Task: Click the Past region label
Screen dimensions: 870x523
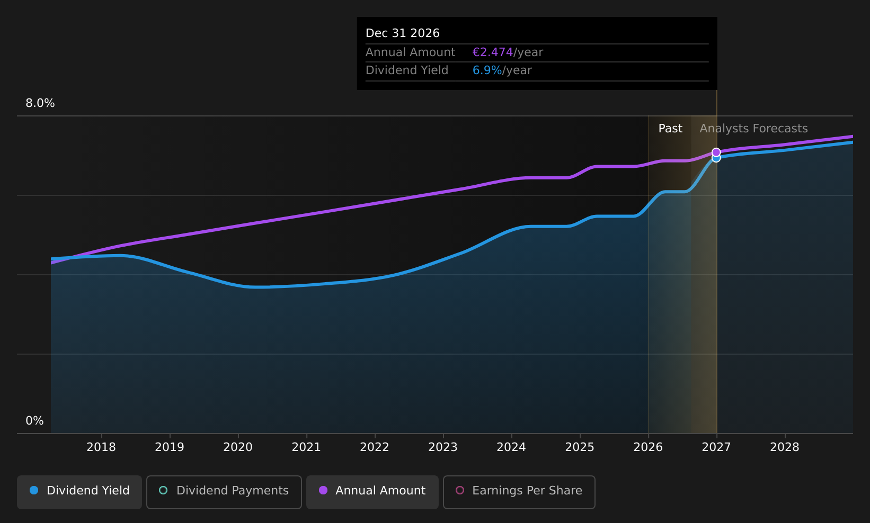Action: coord(670,129)
